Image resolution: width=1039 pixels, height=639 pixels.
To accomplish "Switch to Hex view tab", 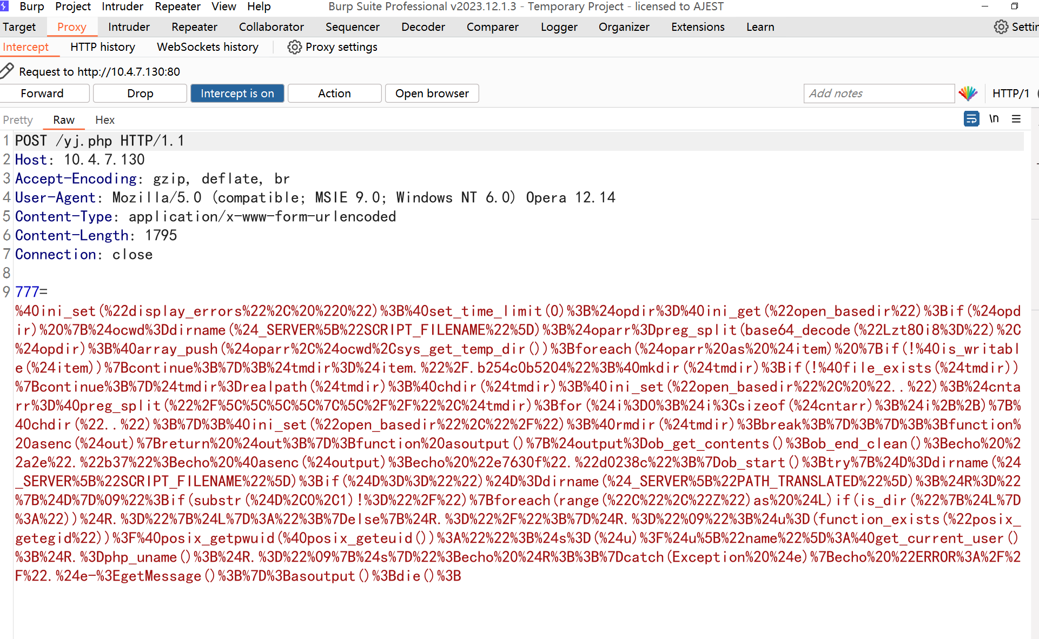I will click(x=105, y=120).
